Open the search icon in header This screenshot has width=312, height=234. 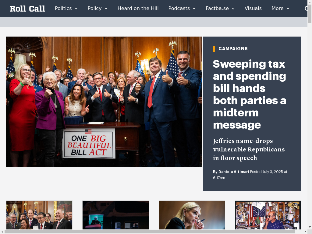pyautogui.click(x=306, y=8)
